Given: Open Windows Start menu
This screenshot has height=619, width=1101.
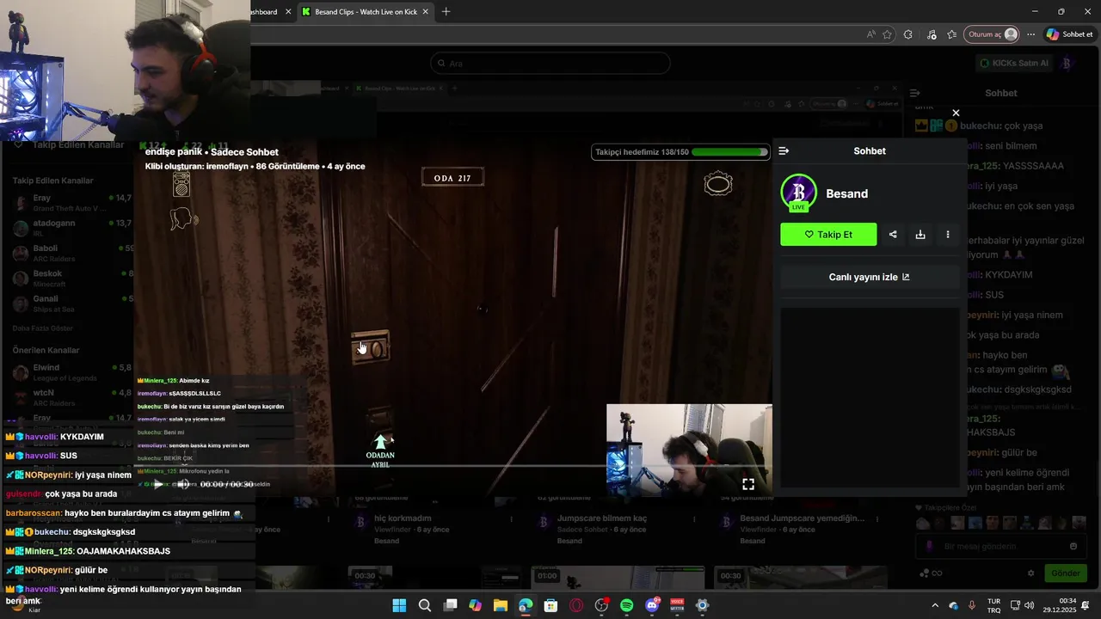Looking at the screenshot, I should (x=399, y=605).
